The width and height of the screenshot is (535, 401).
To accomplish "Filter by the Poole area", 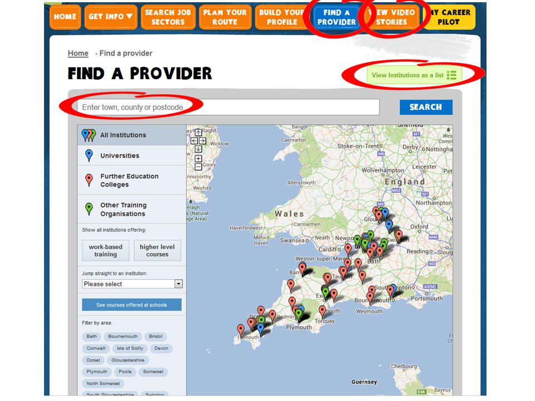I will click(x=125, y=372).
